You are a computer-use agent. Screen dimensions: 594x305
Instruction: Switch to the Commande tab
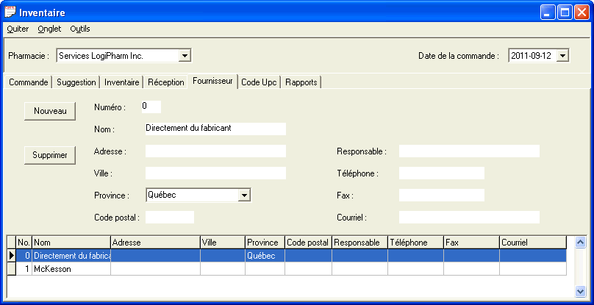point(29,82)
